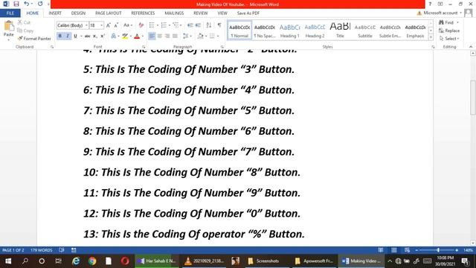Click the PAGE 1 OF 2 indicator
Image resolution: width=476 pixels, height=268 pixels.
pyautogui.click(x=13, y=250)
